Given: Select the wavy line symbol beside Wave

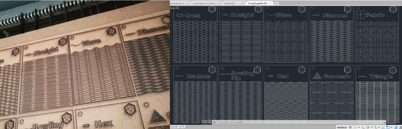Looking at the screenshot, I should tap(270, 15).
